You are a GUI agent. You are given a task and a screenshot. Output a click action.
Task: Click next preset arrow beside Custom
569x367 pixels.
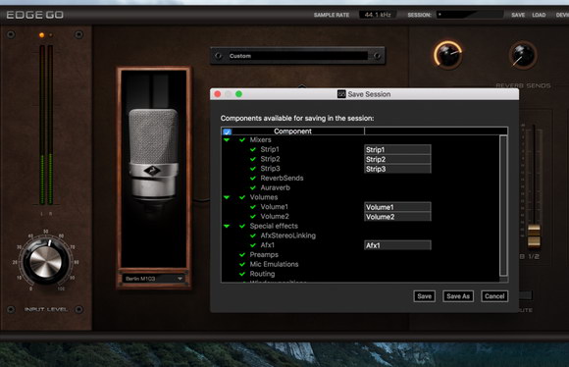tap(377, 56)
